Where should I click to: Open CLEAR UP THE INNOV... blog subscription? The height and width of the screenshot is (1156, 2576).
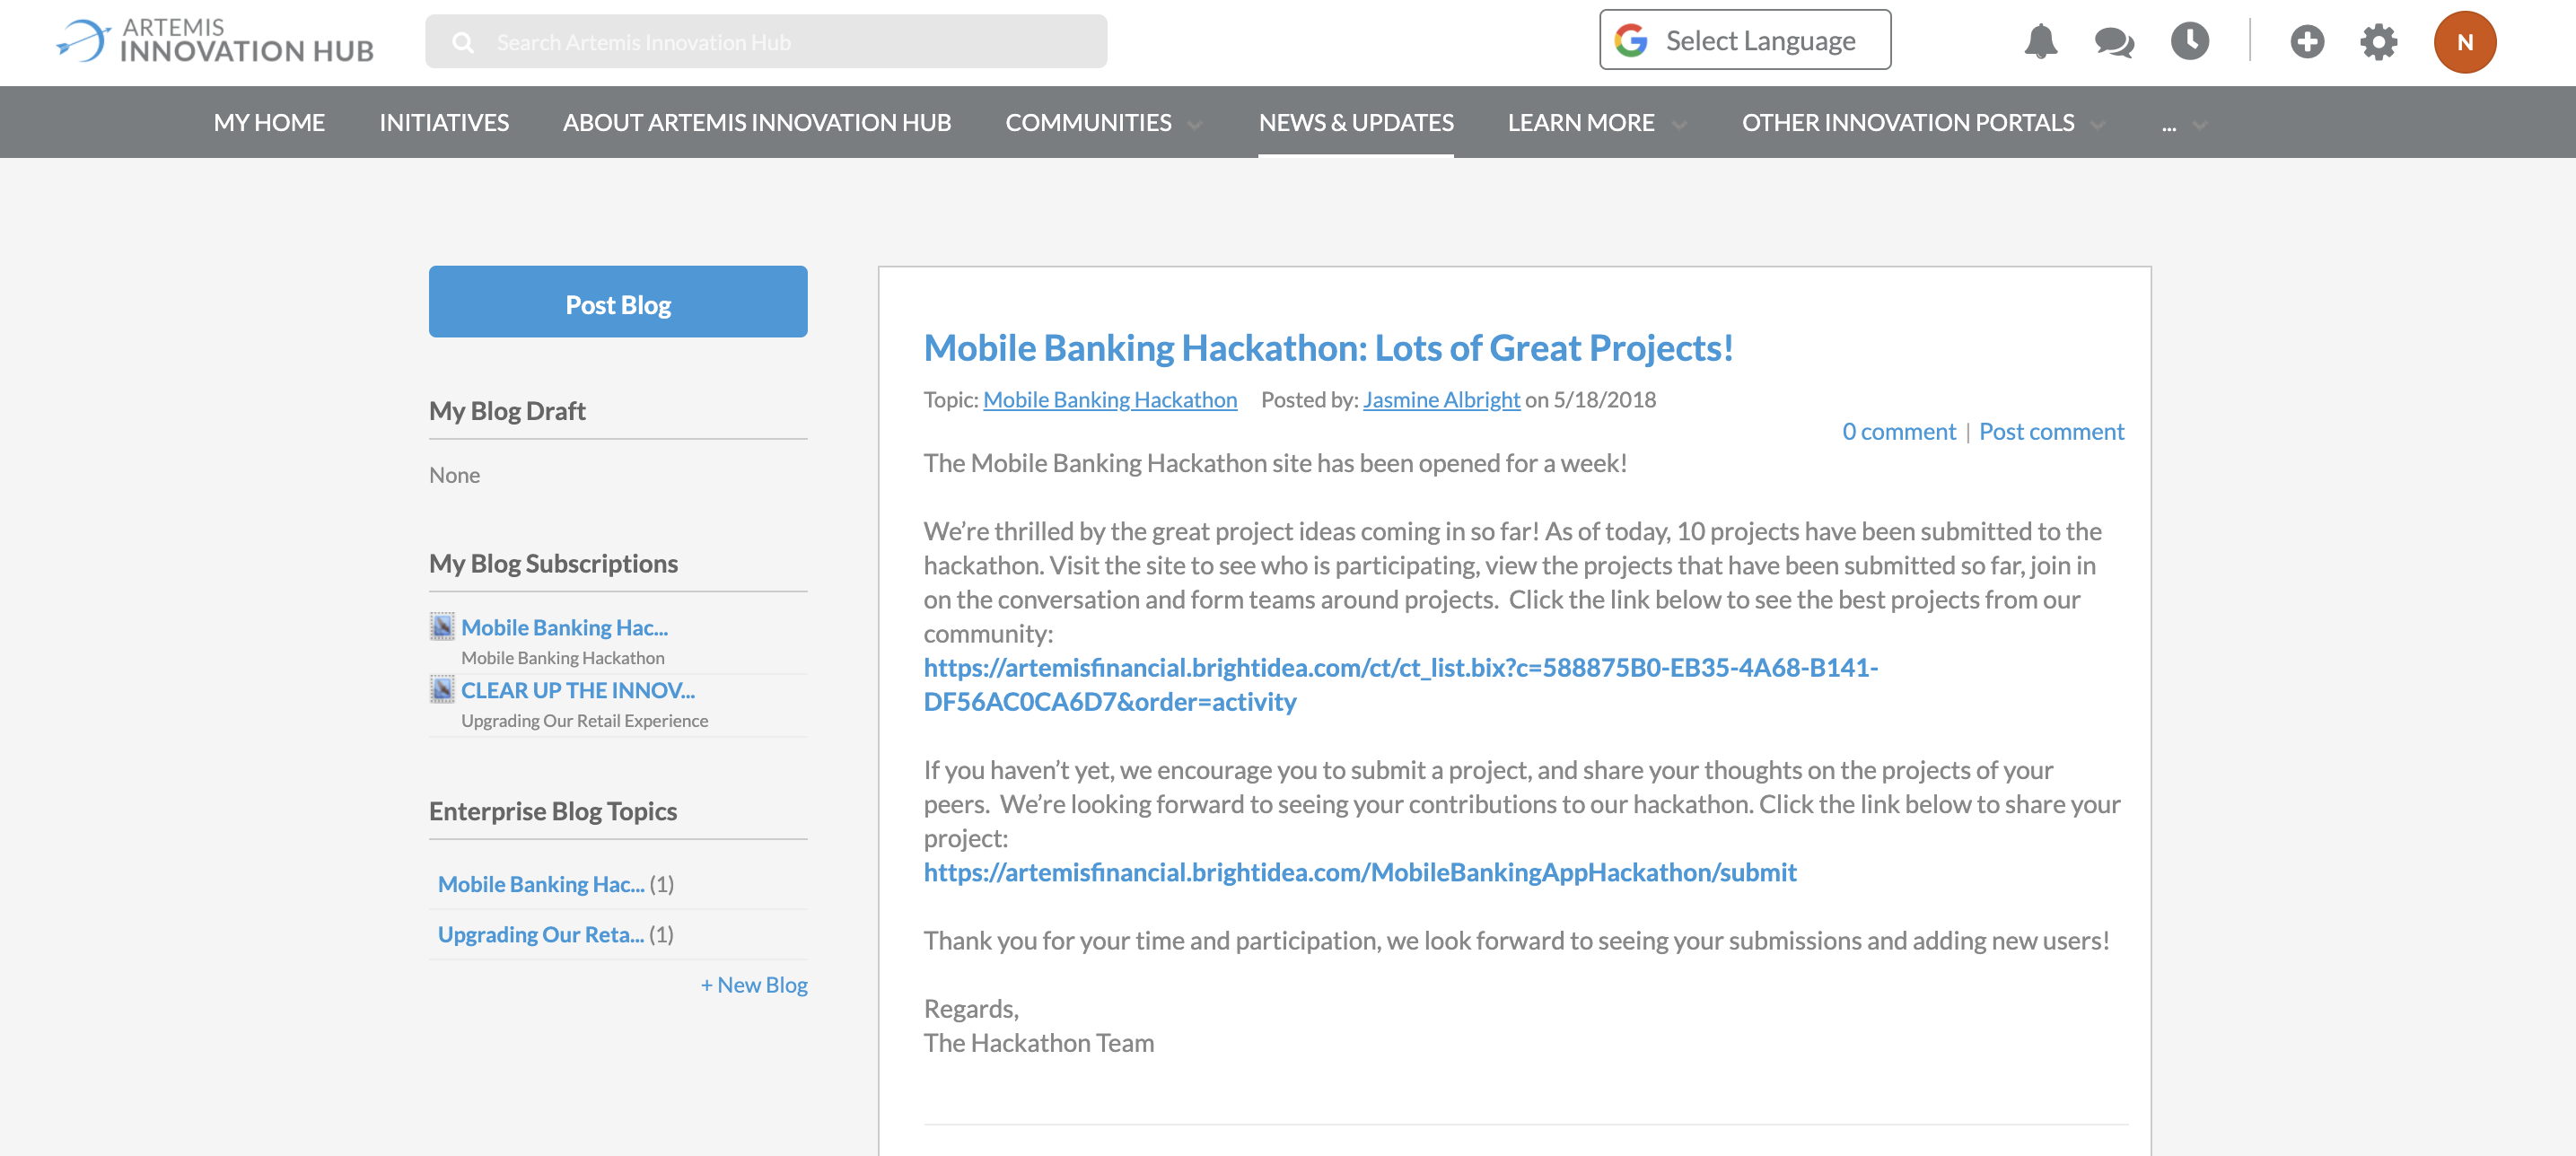[x=577, y=690]
